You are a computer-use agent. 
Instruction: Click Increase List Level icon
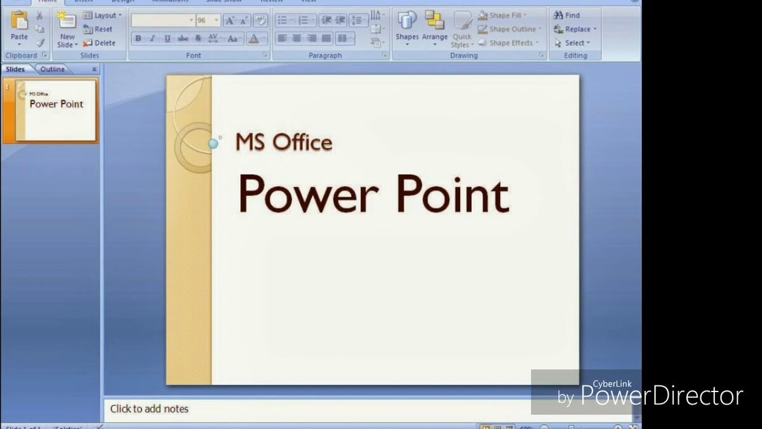341,20
